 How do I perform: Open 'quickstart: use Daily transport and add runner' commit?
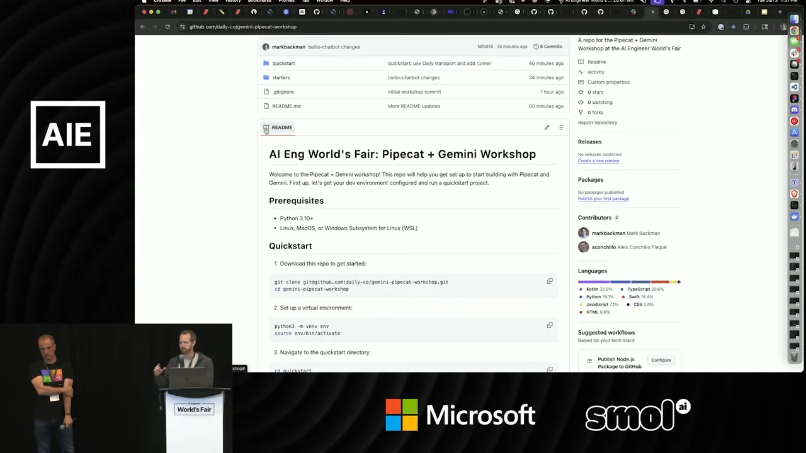(440, 63)
